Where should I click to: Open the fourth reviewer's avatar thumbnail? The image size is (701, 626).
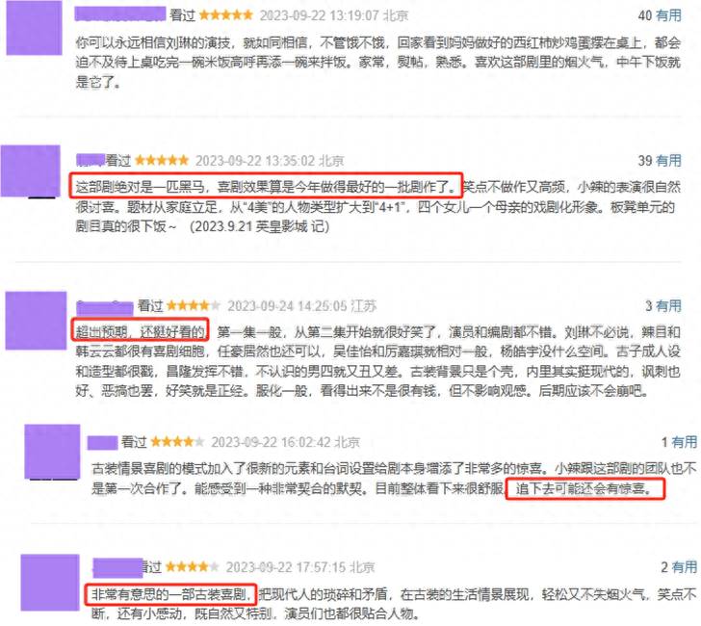tap(52, 452)
